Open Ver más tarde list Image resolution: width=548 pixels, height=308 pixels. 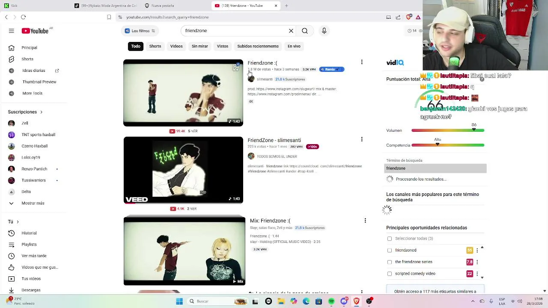(x=34, y=256)
